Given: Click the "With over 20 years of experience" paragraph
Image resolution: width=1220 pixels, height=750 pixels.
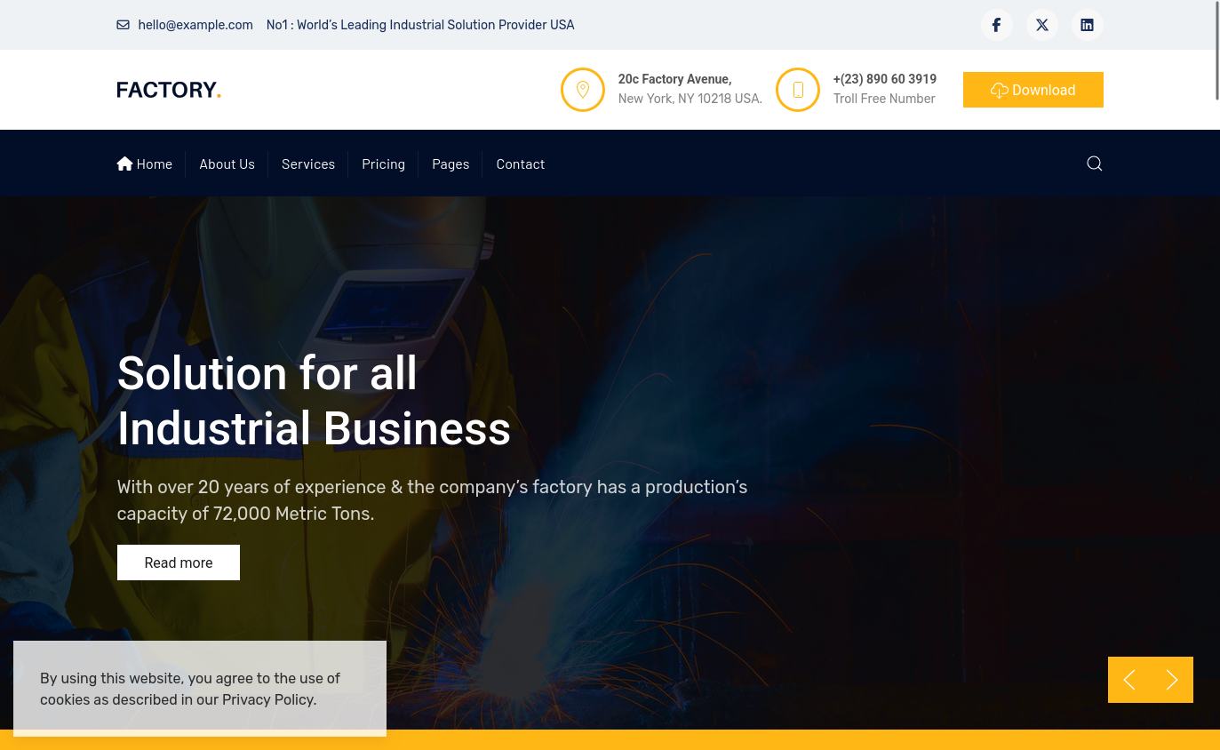Looking at the screenshot, I should (432, 500).
